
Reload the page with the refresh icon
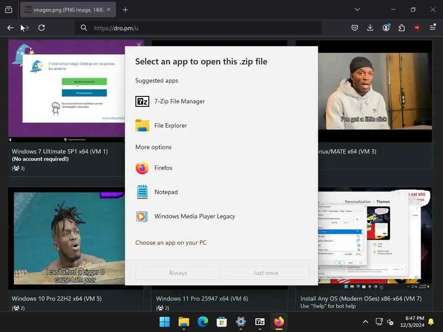pos(42,28)
